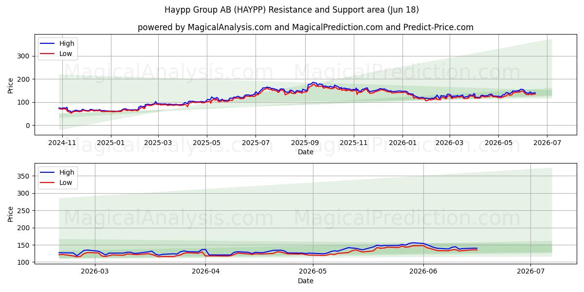Click the '2024-11' x-axis label in the top chart
Viewport: 584px width, 292px height.
point(62,144)
